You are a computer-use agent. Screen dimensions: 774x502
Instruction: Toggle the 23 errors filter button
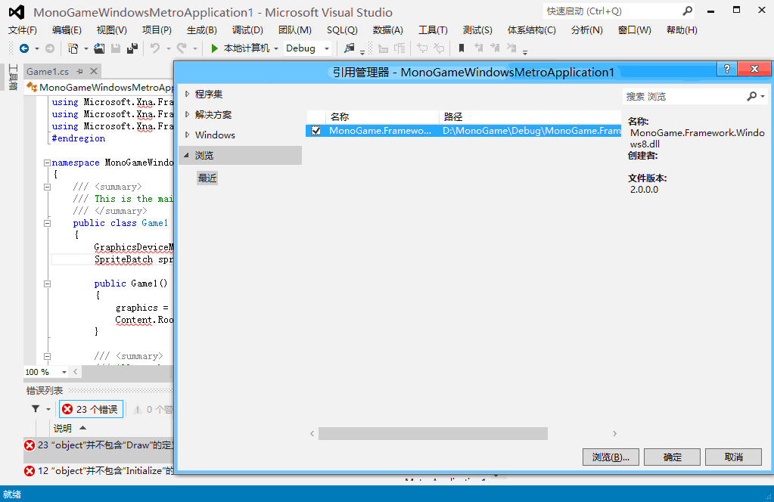click(91, 409)
